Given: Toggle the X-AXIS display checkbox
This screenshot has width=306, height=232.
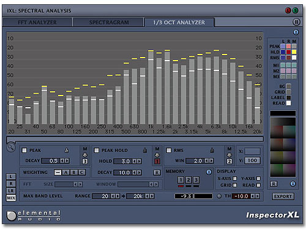Looking at the screenshot, I should (x=235, y=179).
